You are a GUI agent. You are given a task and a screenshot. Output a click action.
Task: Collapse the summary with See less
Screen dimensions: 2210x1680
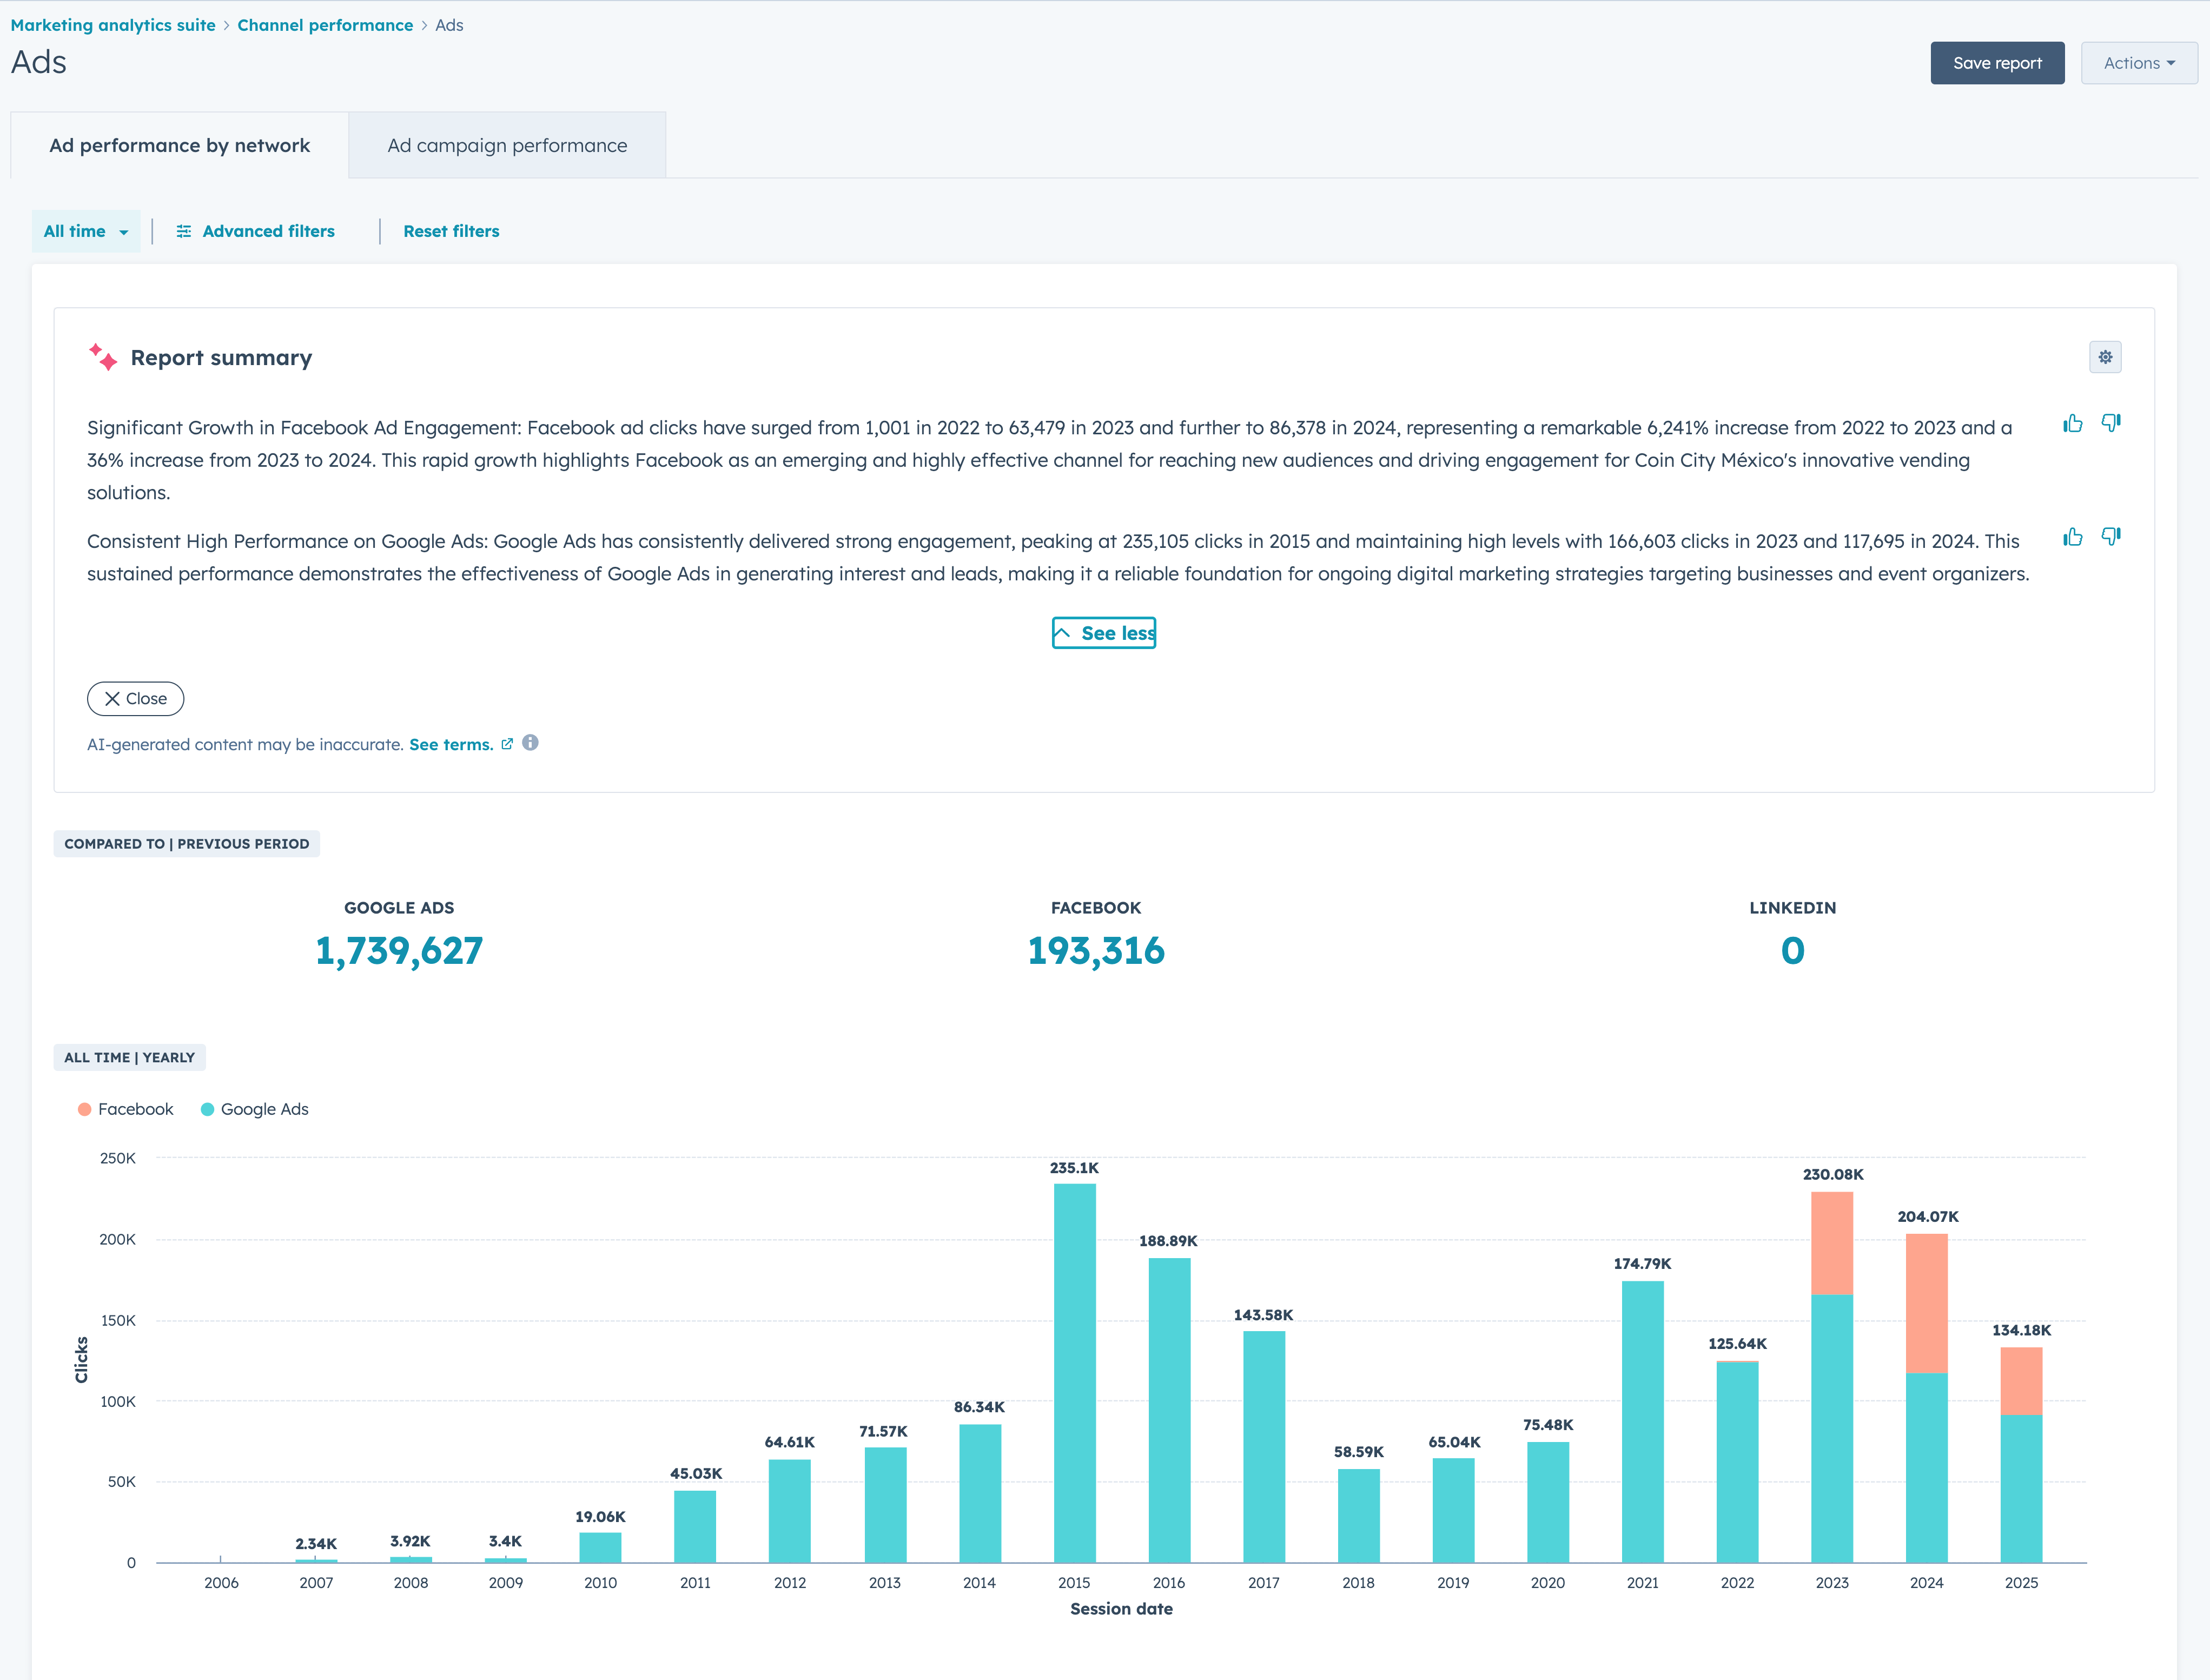[1104, 633]
